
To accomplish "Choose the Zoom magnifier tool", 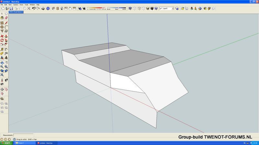I will point(2,67).
